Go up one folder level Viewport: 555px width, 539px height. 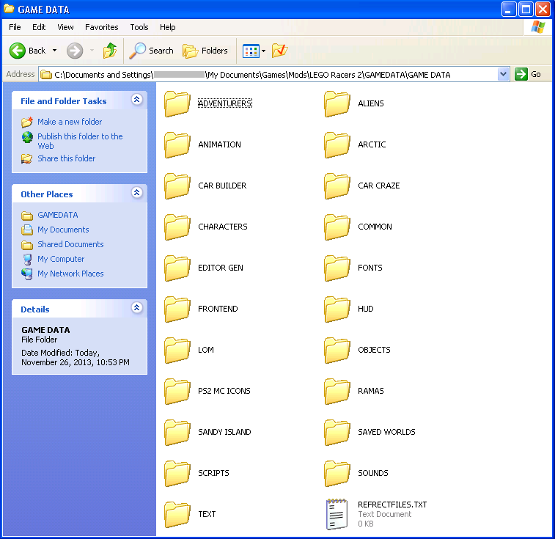pos(110,51)
